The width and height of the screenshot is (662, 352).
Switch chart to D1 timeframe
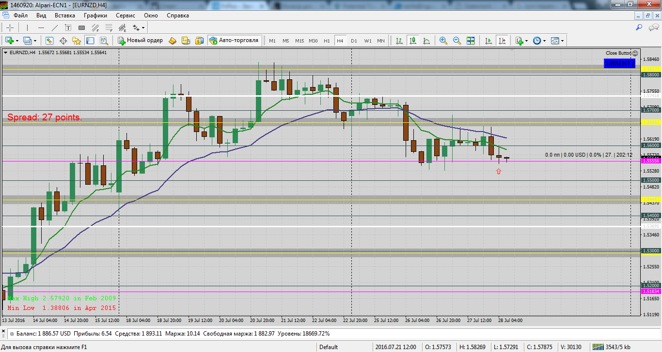tap(354, 41)
